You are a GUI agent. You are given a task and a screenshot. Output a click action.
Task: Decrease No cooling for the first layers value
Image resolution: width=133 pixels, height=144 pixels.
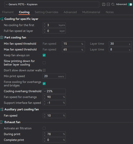point(45,26)
